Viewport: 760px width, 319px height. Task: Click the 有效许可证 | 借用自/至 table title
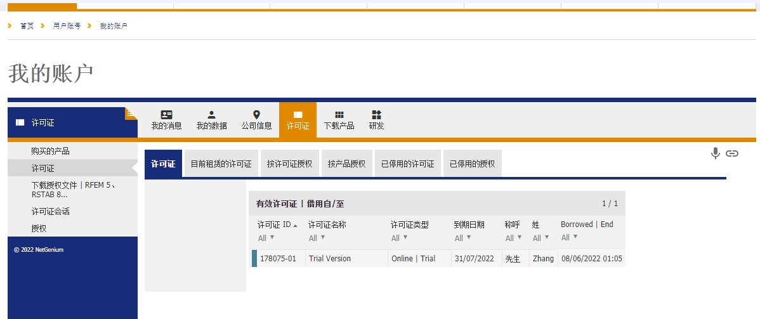pos(300,204)
